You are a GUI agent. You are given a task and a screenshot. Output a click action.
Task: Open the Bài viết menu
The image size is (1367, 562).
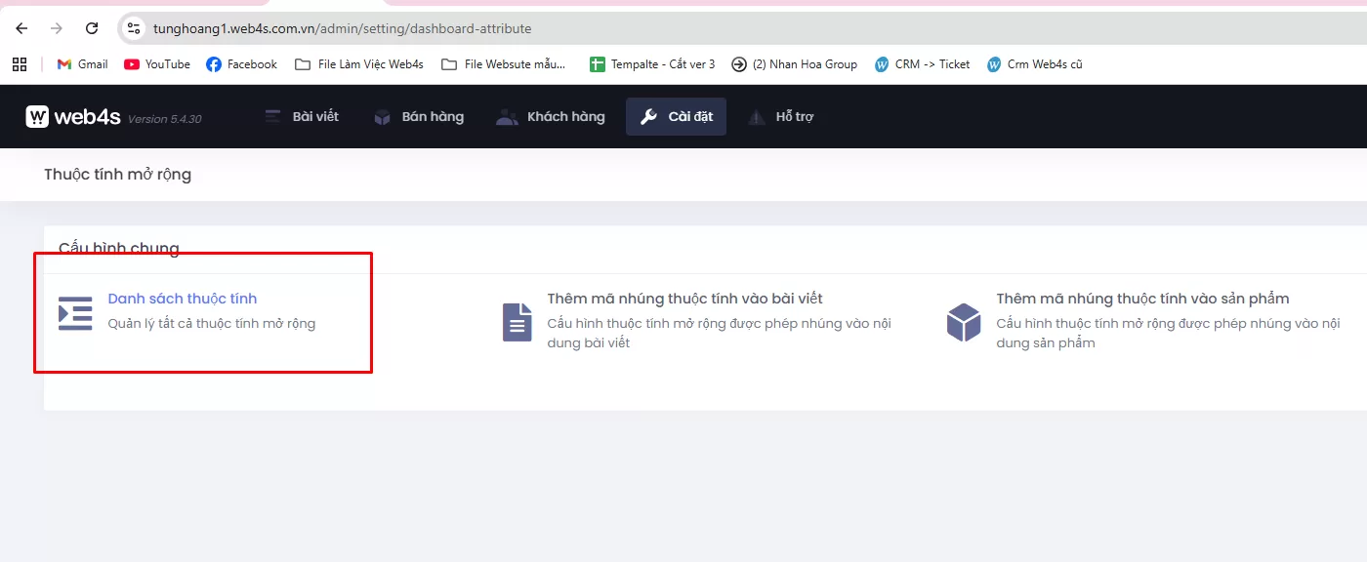click(x=303, y=117)
